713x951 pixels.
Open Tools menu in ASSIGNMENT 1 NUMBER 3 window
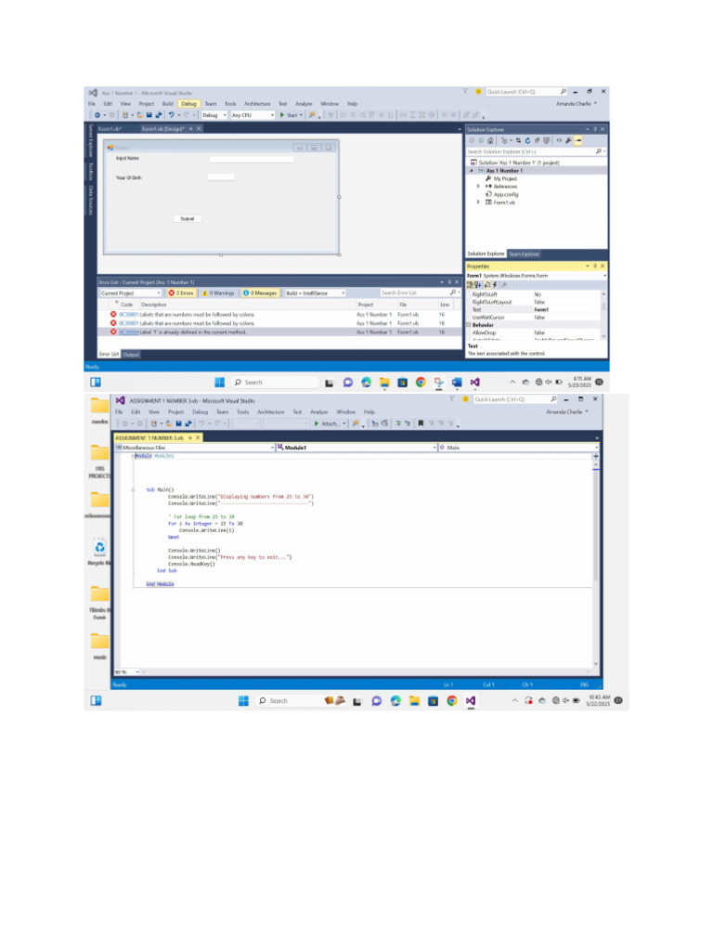coord(242,411)
